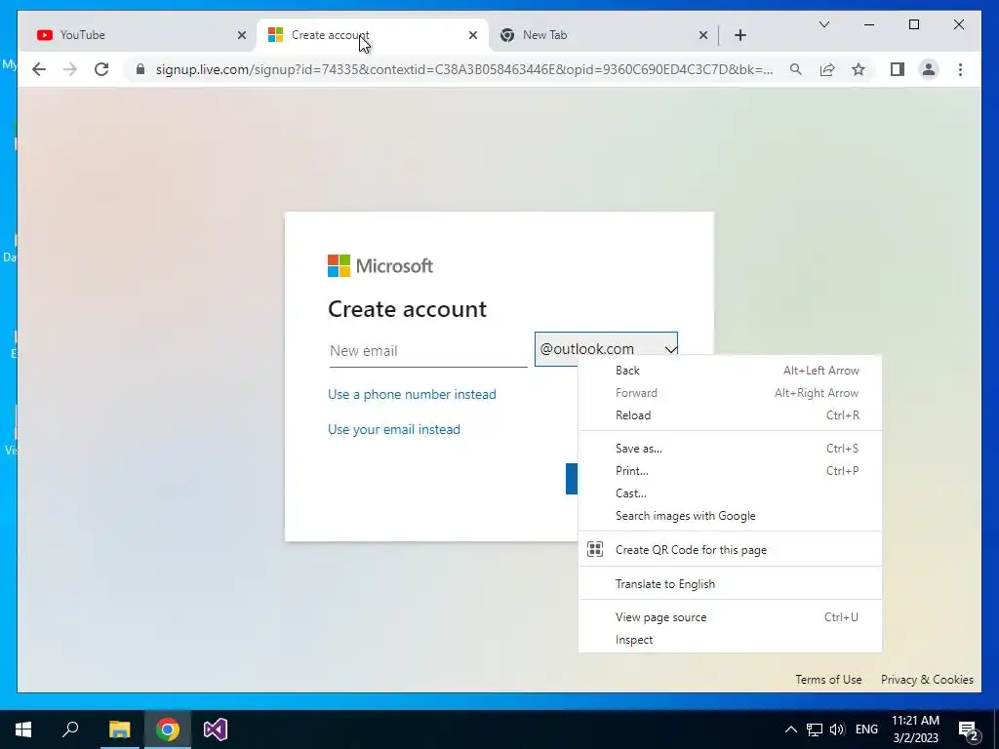The height and width of the screenshot is (749, 999).
Task: Open the Chrome three-dot menu
Action: pyautogui.click(x=960, y=69)
